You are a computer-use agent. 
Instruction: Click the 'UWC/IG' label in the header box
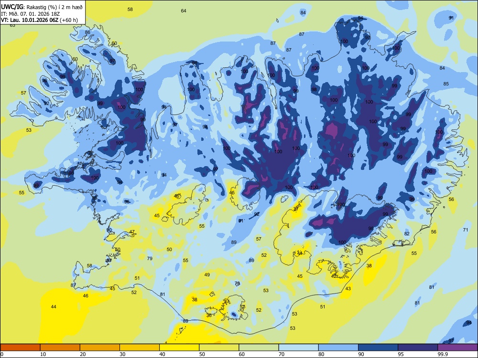tap(12, 7)
